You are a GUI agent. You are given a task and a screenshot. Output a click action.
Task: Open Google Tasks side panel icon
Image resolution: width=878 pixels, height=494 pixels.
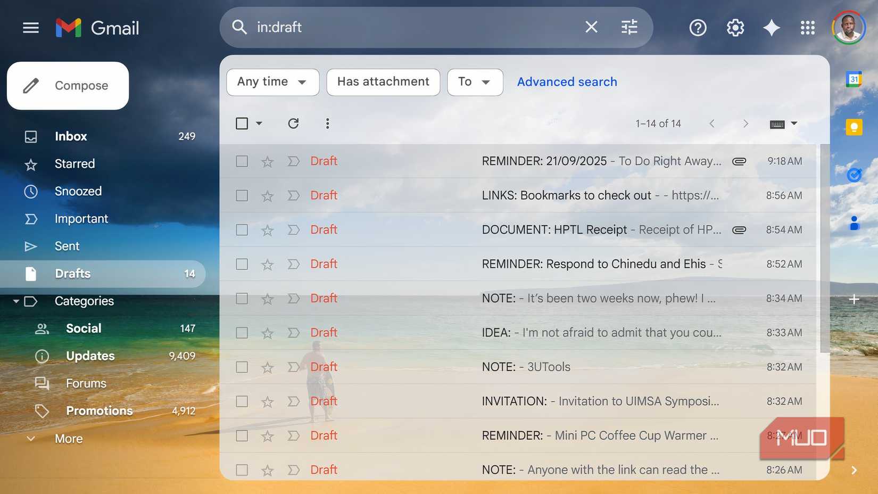(x=854, y=175)
